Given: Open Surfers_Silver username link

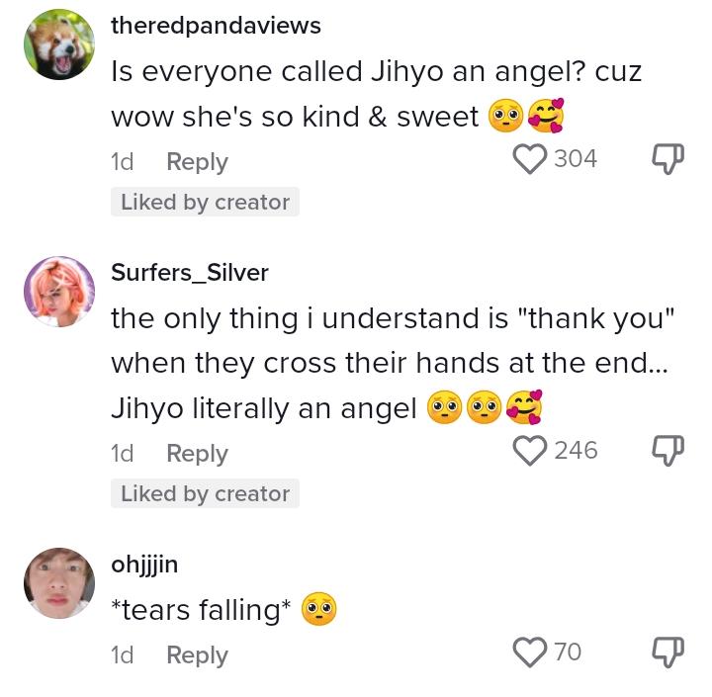Looking at the screenshot, I should point(190,273).
